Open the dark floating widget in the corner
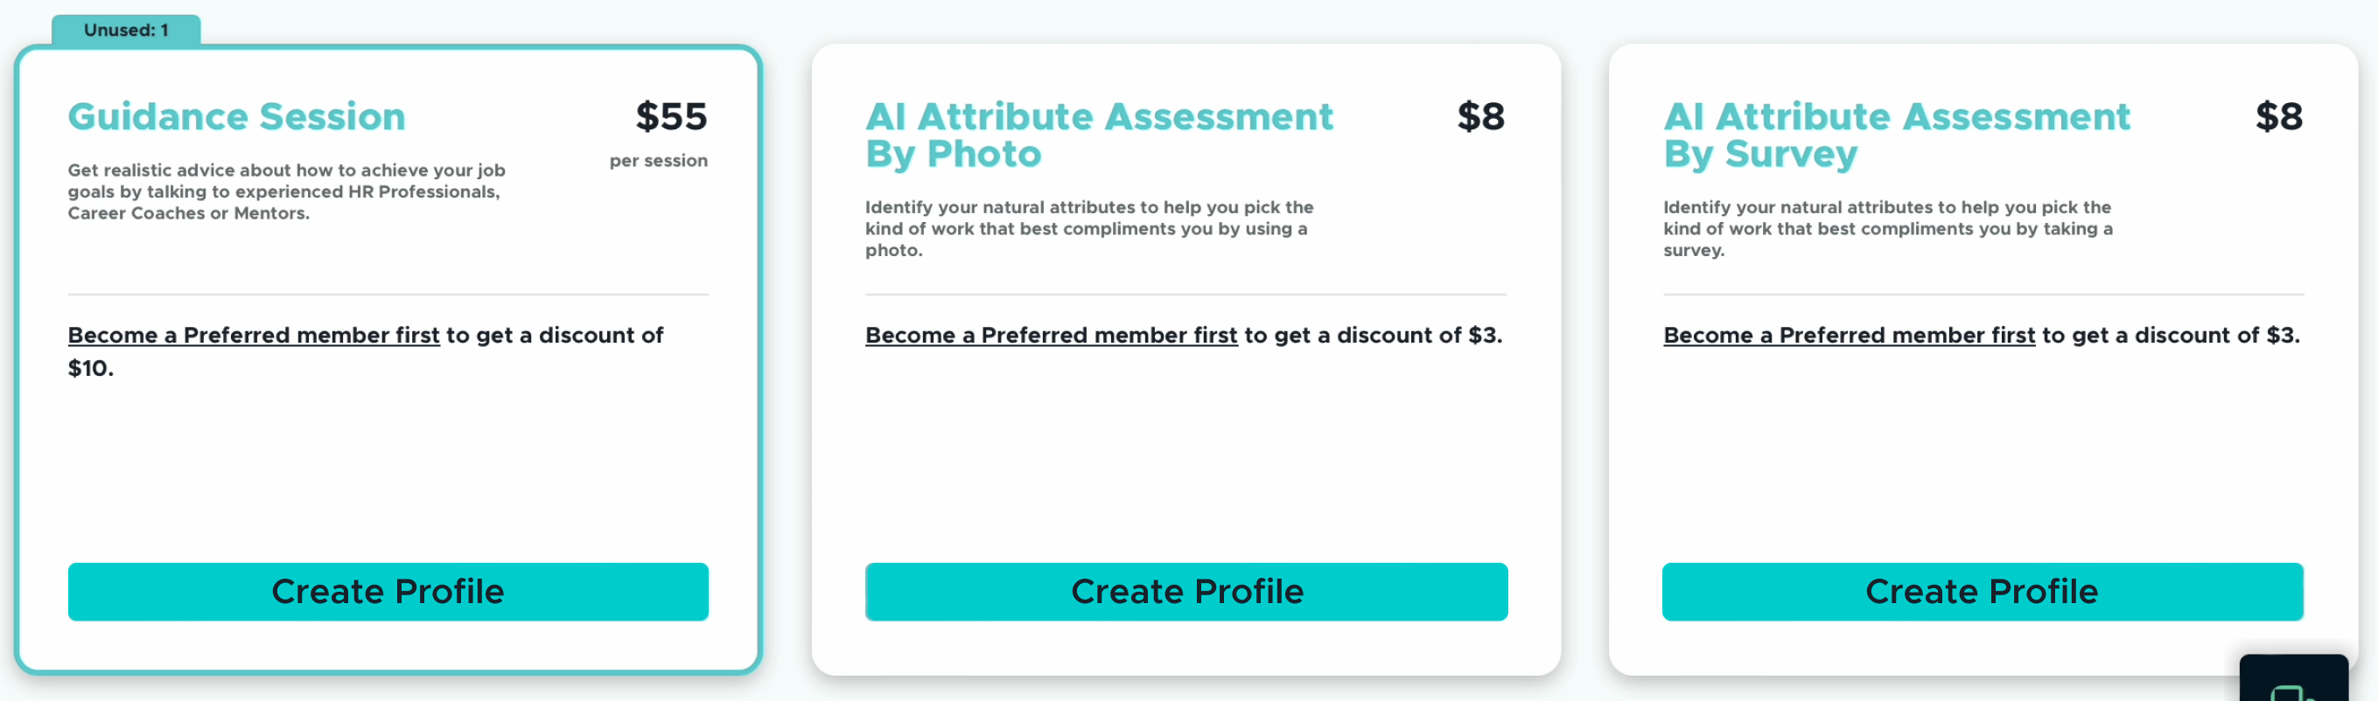Viewport: 2378px width, 701px height. (x=2293, y=681)
